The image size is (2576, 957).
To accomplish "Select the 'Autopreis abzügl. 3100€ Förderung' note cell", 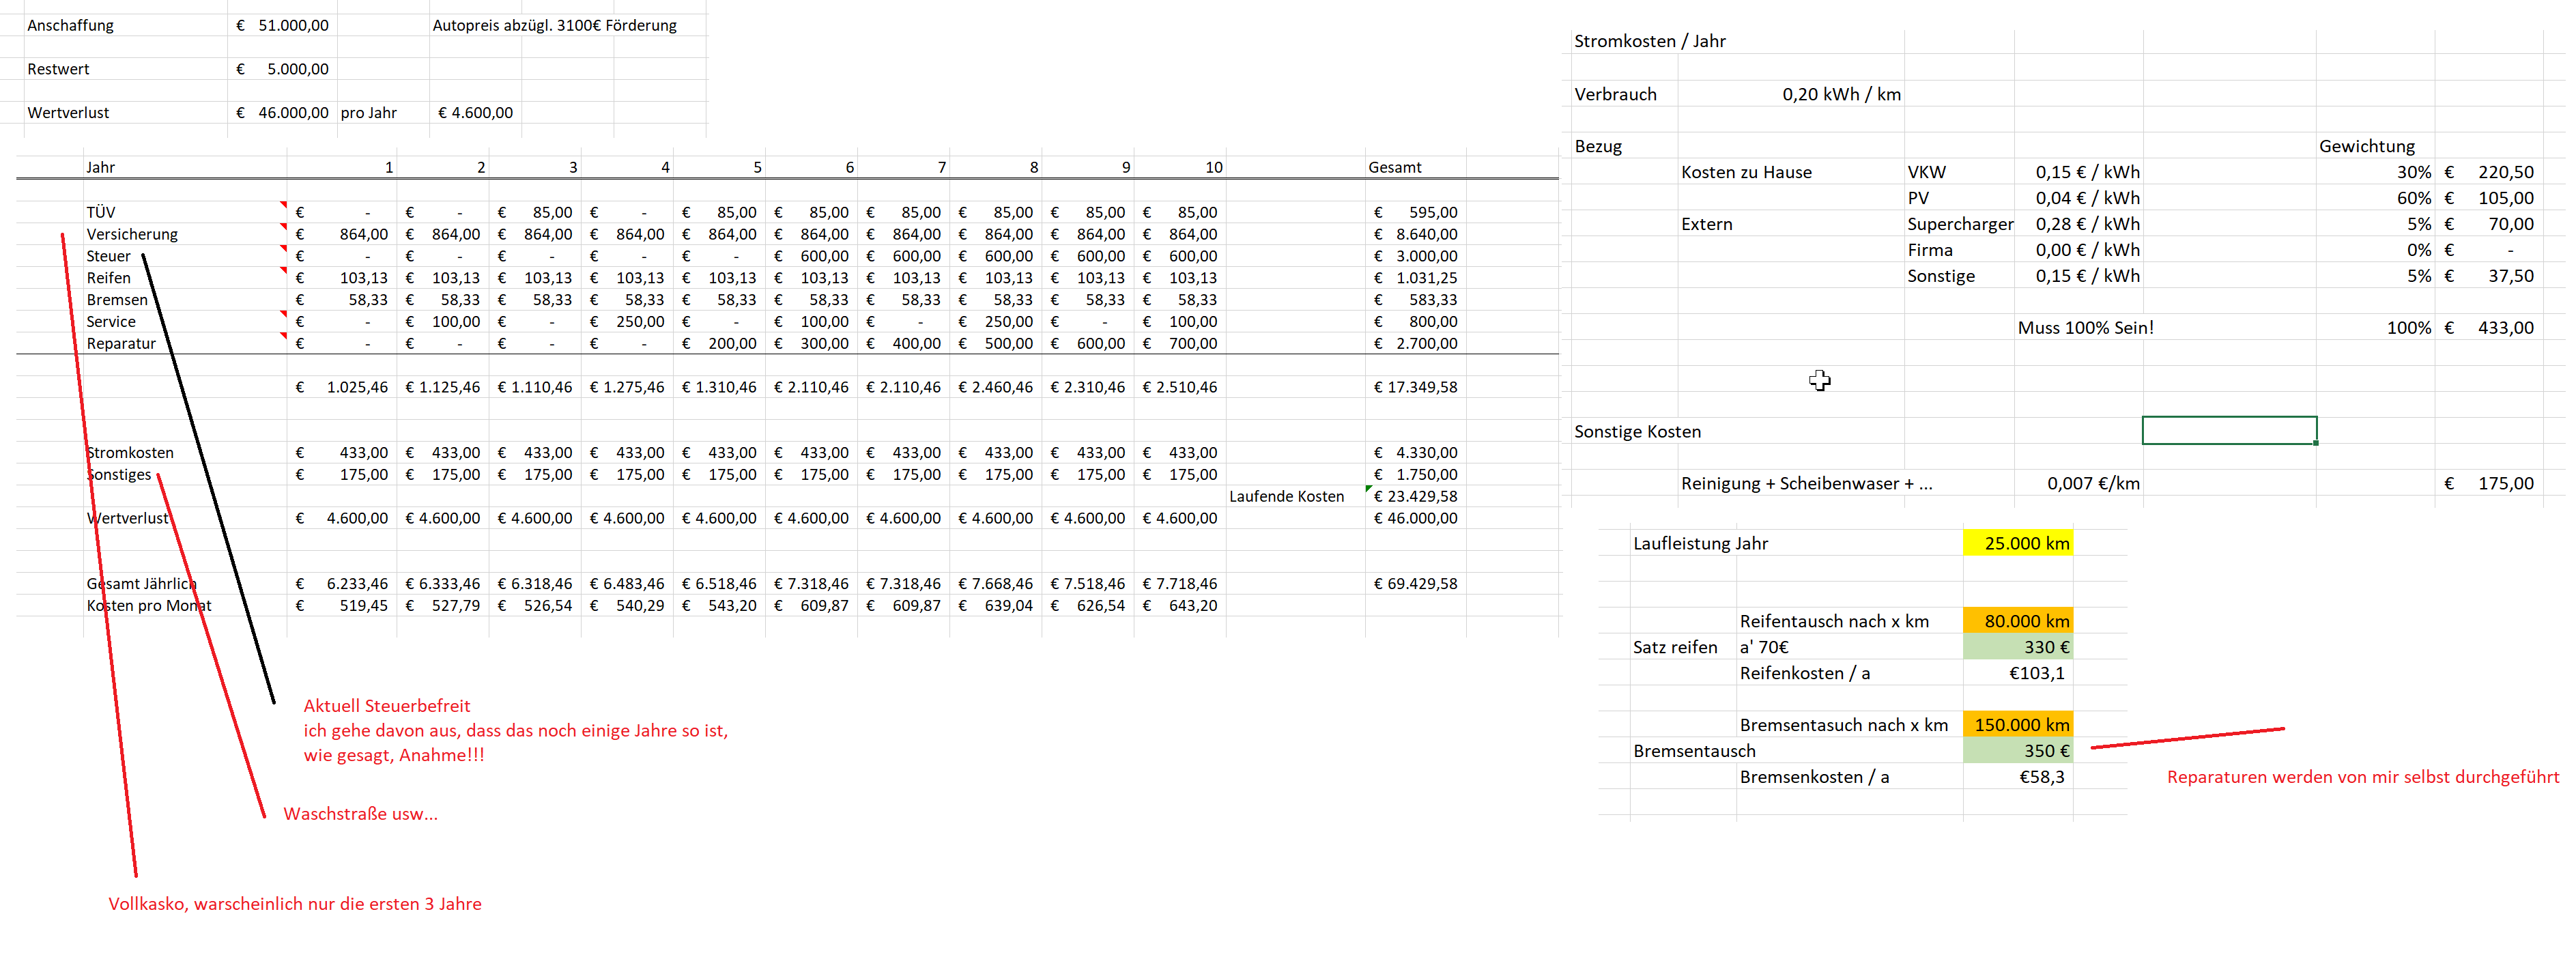I will [555, 25].
